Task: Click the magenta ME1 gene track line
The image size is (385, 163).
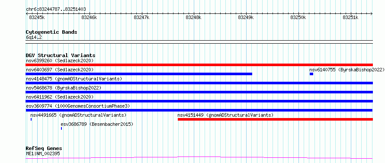Action: pyautogui.click(x=199, y=157)
